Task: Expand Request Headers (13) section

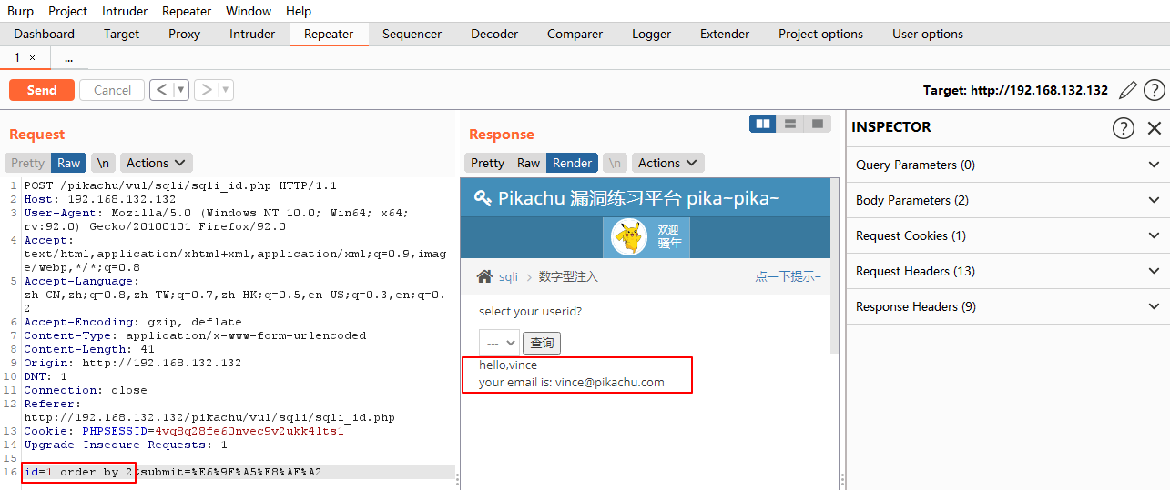Action: 1008,271
